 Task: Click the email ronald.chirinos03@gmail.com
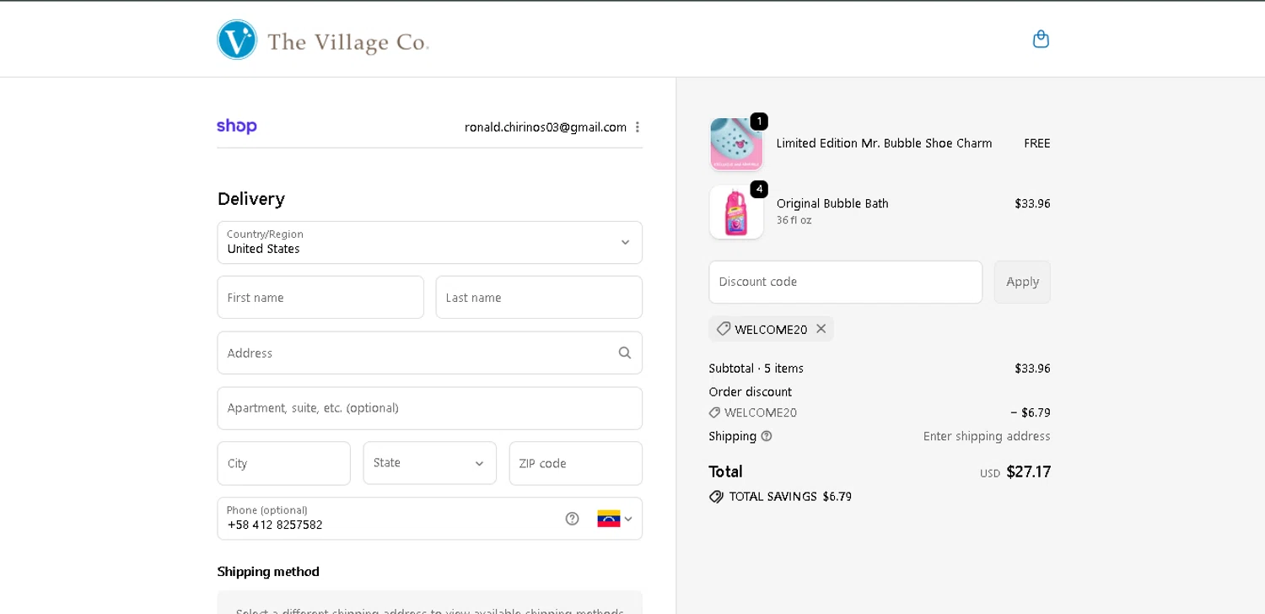pos(546,127)
